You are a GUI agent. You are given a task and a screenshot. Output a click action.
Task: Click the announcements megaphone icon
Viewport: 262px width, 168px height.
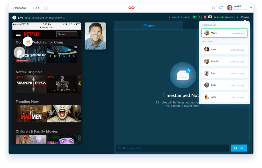(221, 8)
